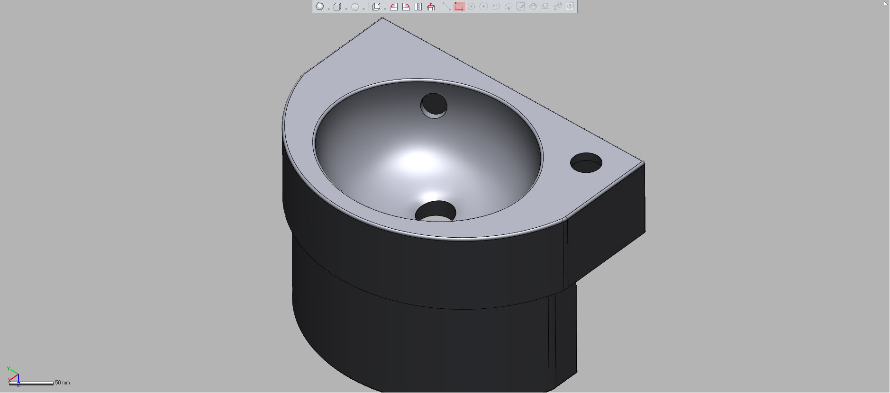The height and width of the screenshot is (393, 890).
Task: Select the lasso freeform selection icon
Action: coord(496,7)
